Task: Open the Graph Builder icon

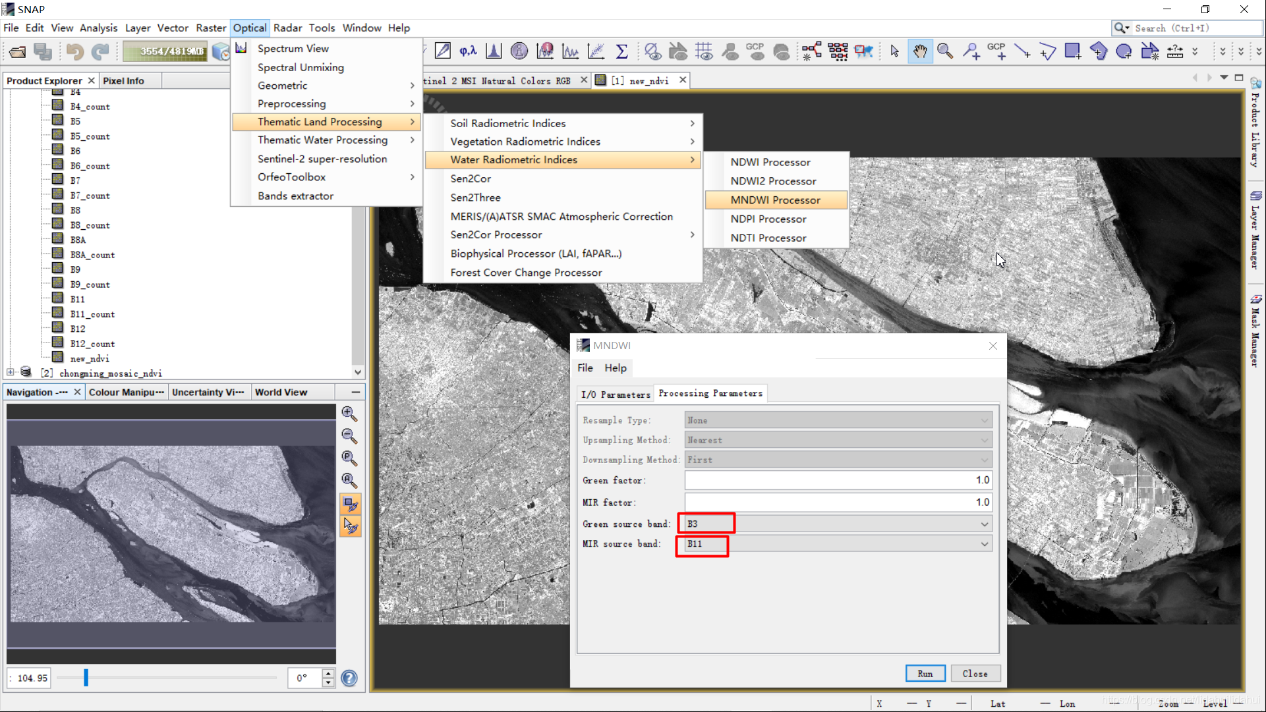Action: coord(812,51)
